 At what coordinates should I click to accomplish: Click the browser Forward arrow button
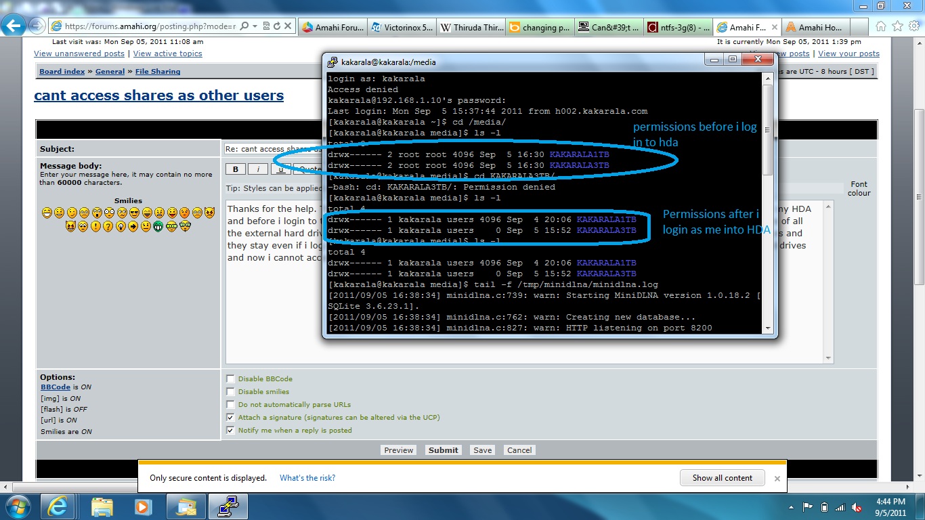tap(37, 26)
